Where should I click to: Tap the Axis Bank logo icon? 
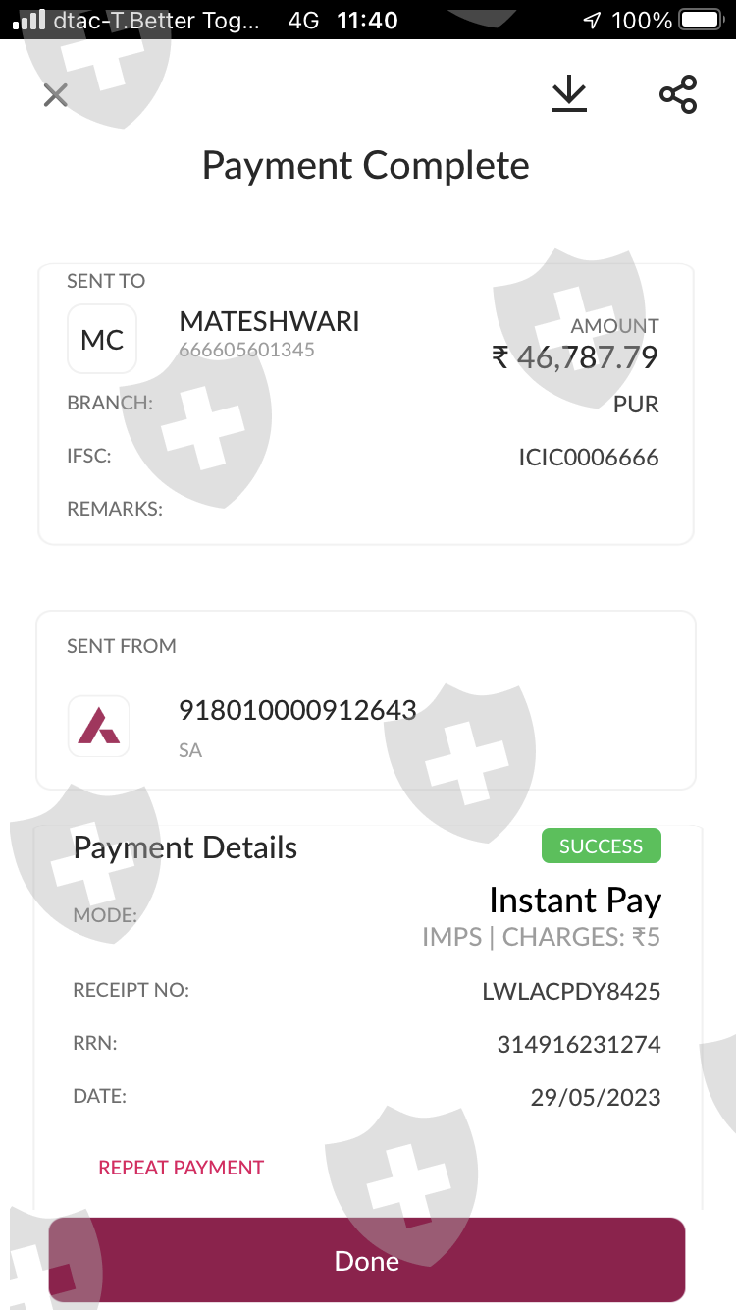click(x=99, y=727)
